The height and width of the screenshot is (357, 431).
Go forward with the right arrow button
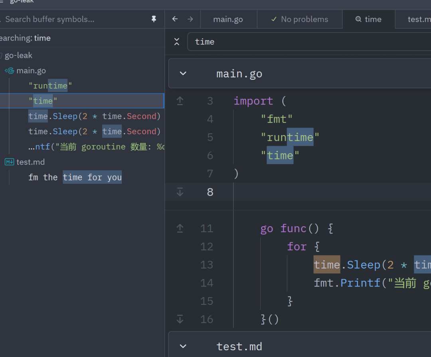190,19
